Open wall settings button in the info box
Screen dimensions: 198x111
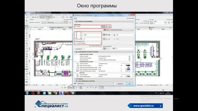click(x=43, y=23)
